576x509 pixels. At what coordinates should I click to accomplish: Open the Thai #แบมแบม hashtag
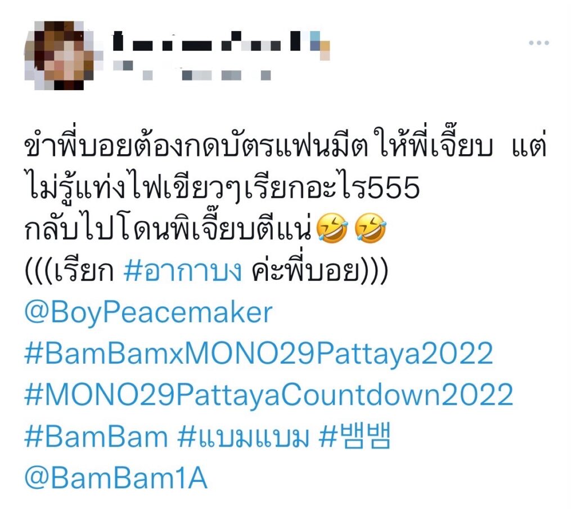click(243, 436)
